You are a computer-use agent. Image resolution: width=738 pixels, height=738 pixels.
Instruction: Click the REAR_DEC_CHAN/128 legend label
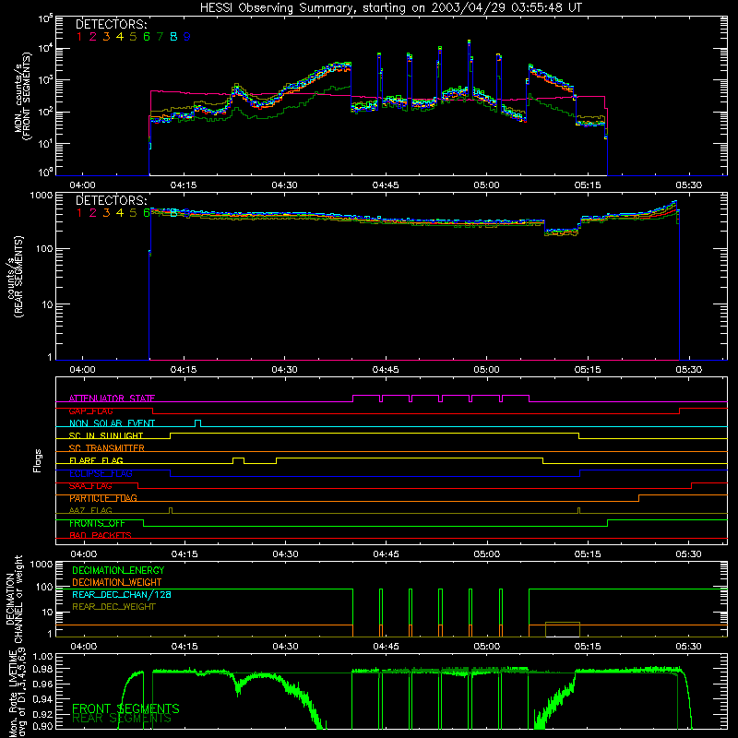click(x=122, y=595)
